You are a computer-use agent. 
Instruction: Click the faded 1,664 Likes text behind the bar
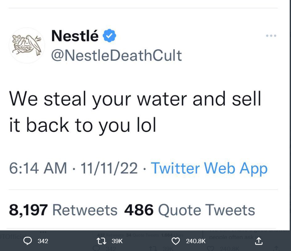click(x=172, y=235)
